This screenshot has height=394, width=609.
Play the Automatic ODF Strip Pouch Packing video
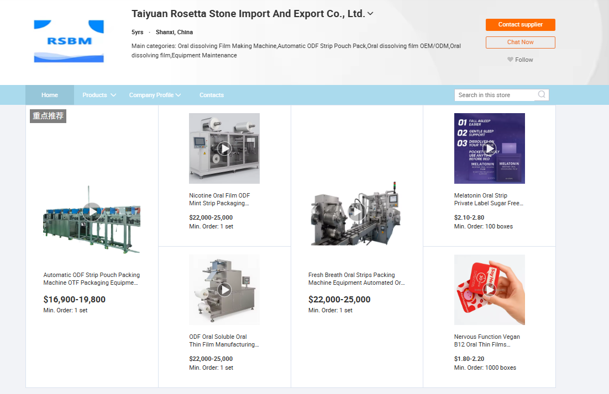pos(92,212)
